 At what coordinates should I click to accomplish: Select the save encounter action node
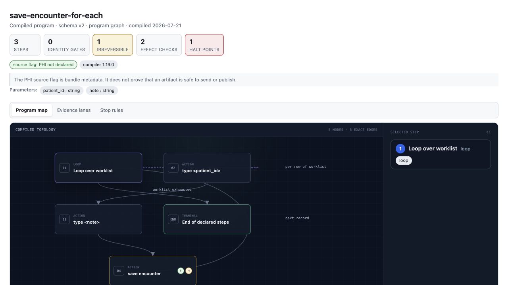tap(153, 271)
